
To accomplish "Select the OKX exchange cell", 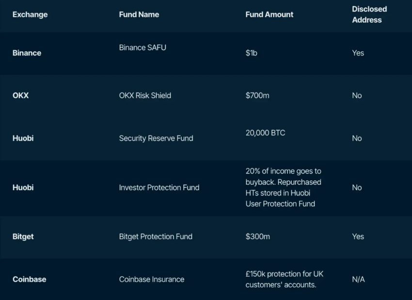I will pos(20,95).
